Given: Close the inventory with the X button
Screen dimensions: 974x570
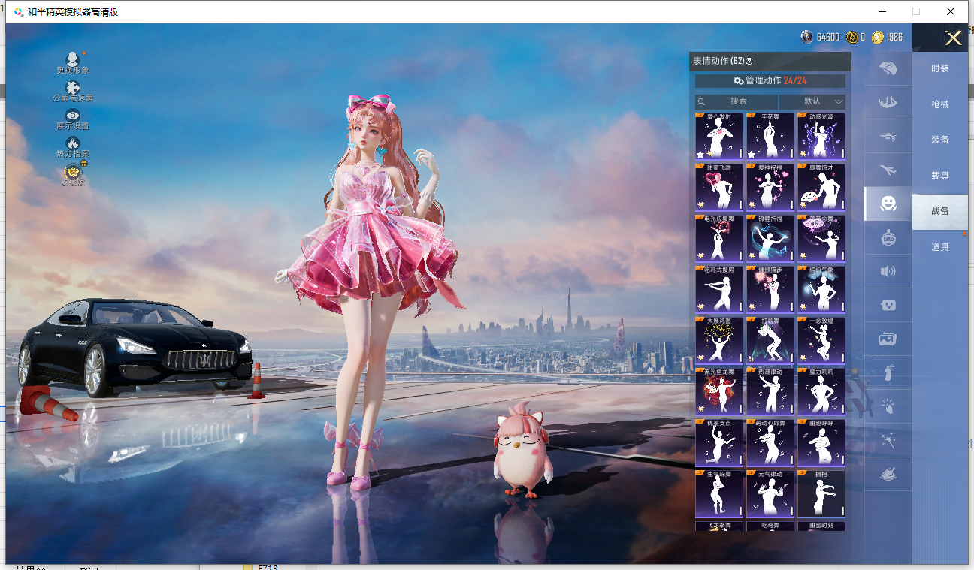Looking at the screenshot, I should click(953, 38).
